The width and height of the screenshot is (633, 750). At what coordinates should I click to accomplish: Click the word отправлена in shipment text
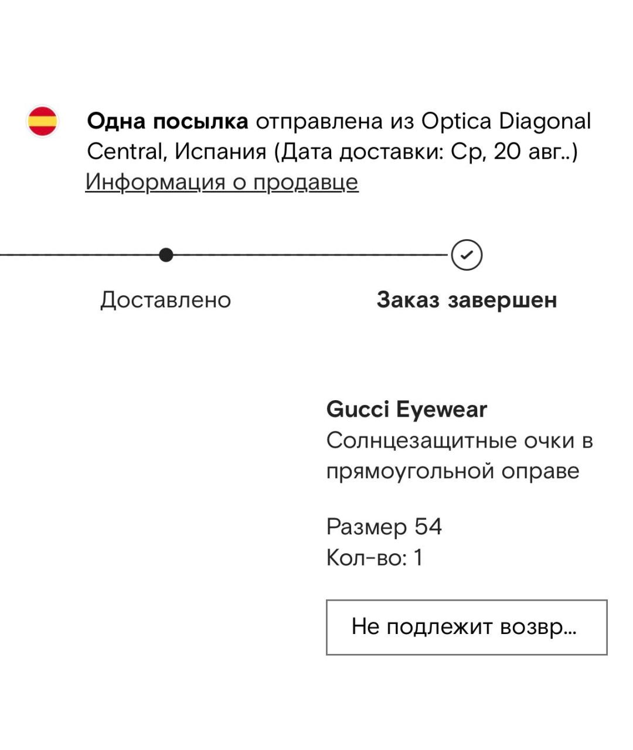[x=319, y=121]
